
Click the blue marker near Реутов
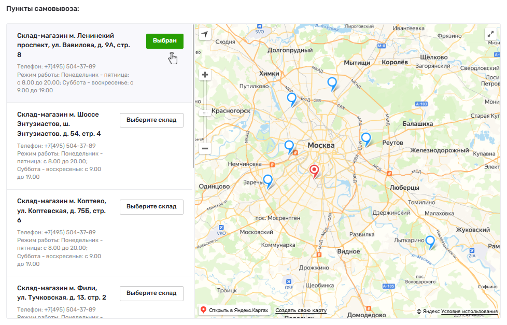366,139
